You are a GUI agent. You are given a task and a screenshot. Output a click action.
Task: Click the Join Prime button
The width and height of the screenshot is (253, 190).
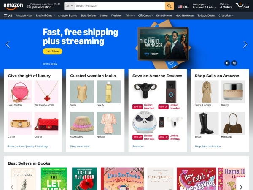click(52, 51)
